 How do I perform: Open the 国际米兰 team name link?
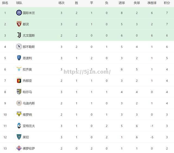29,13
